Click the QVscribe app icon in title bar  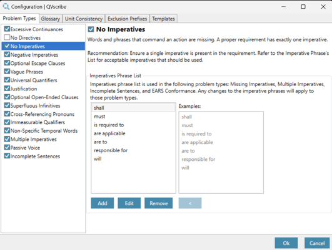6,6
